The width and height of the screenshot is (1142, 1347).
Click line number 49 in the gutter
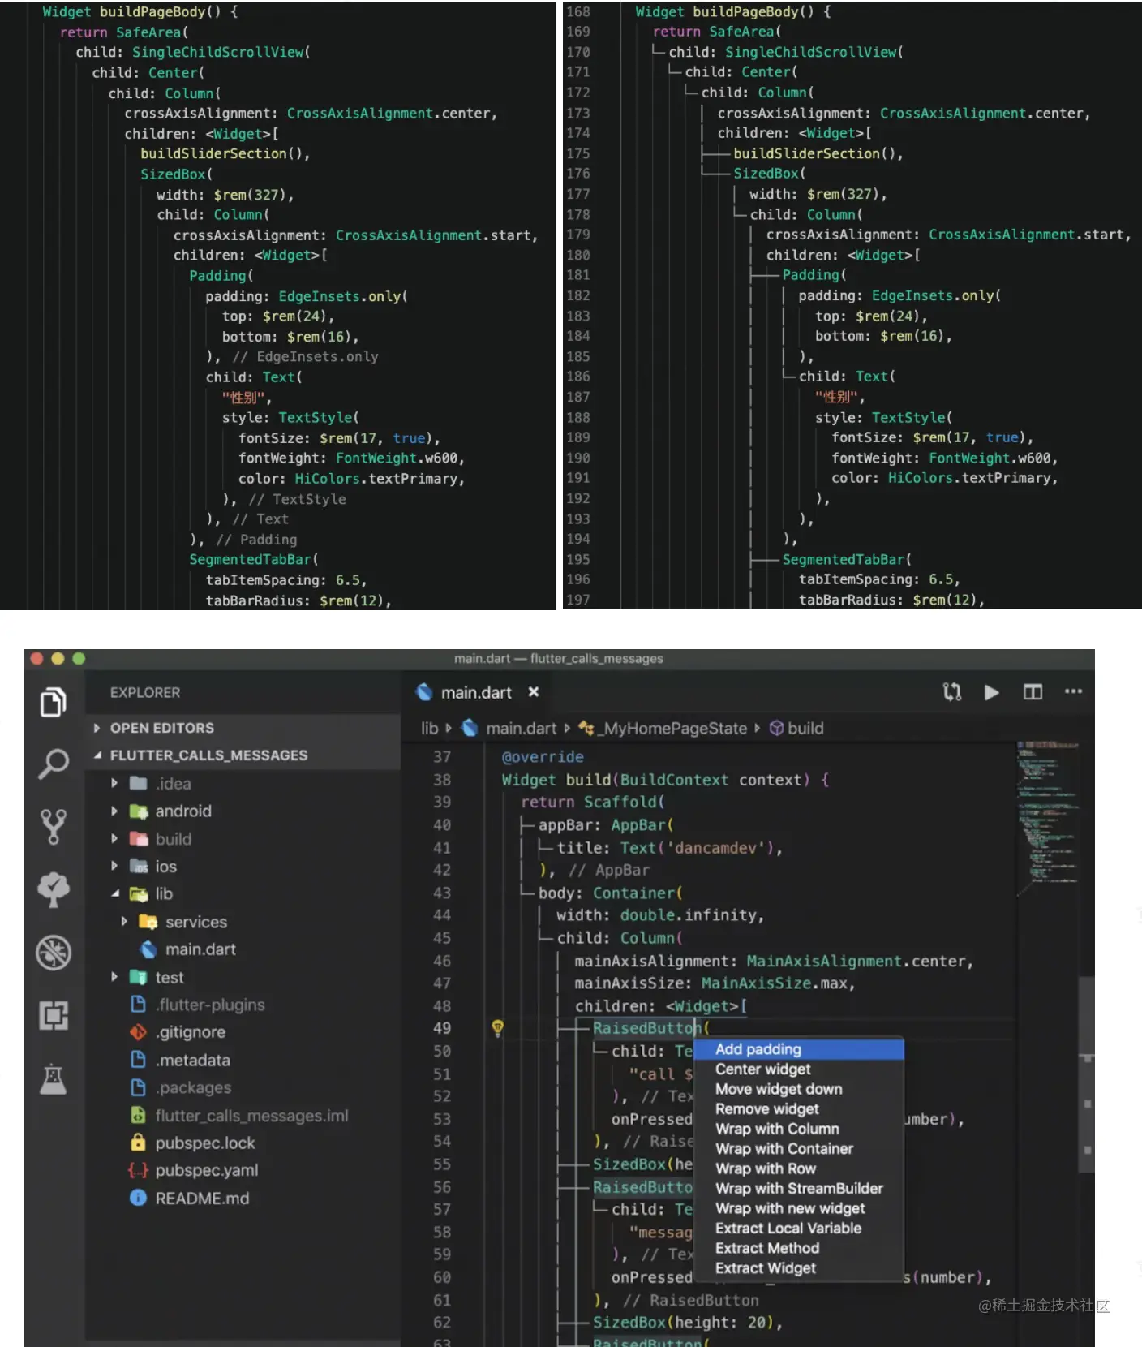(441, 1028)
